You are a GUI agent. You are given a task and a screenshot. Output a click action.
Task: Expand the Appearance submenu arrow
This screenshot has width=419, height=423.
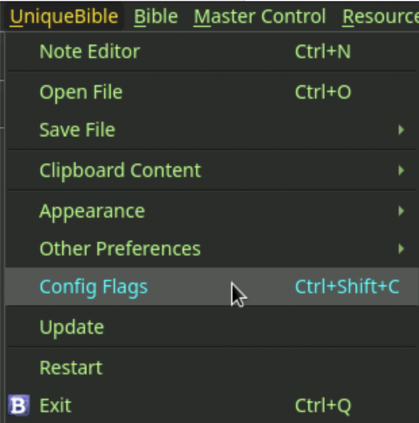[401, 211]
